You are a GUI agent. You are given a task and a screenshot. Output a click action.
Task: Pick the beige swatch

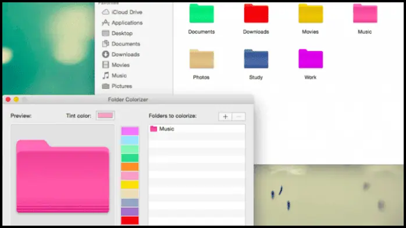[130, 194]
